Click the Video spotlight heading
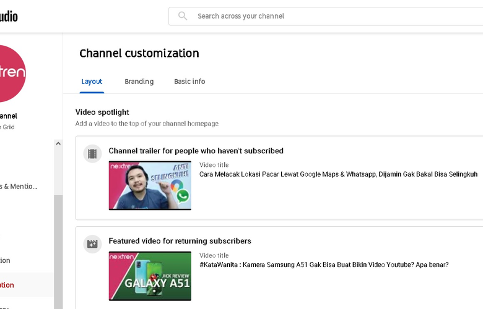 tap(102, 112)
